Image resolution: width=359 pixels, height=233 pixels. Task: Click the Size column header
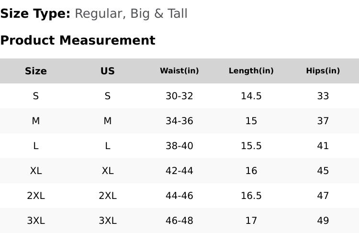tap(36, 71)
